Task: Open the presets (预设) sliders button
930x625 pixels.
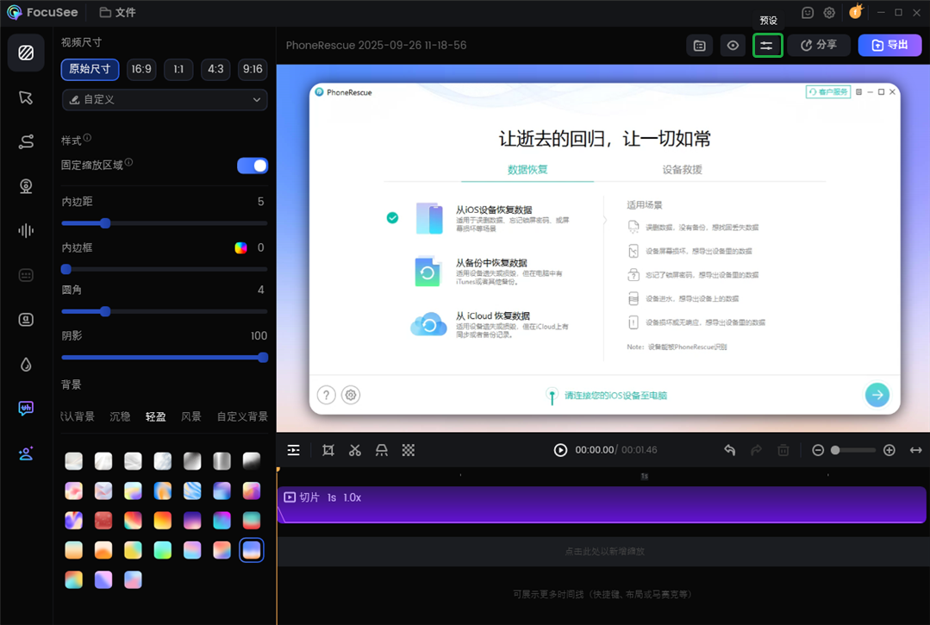Action: click(x=767, y=46)
